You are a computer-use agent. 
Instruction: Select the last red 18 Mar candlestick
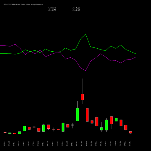pyautogui.click(x=131, y=132)
